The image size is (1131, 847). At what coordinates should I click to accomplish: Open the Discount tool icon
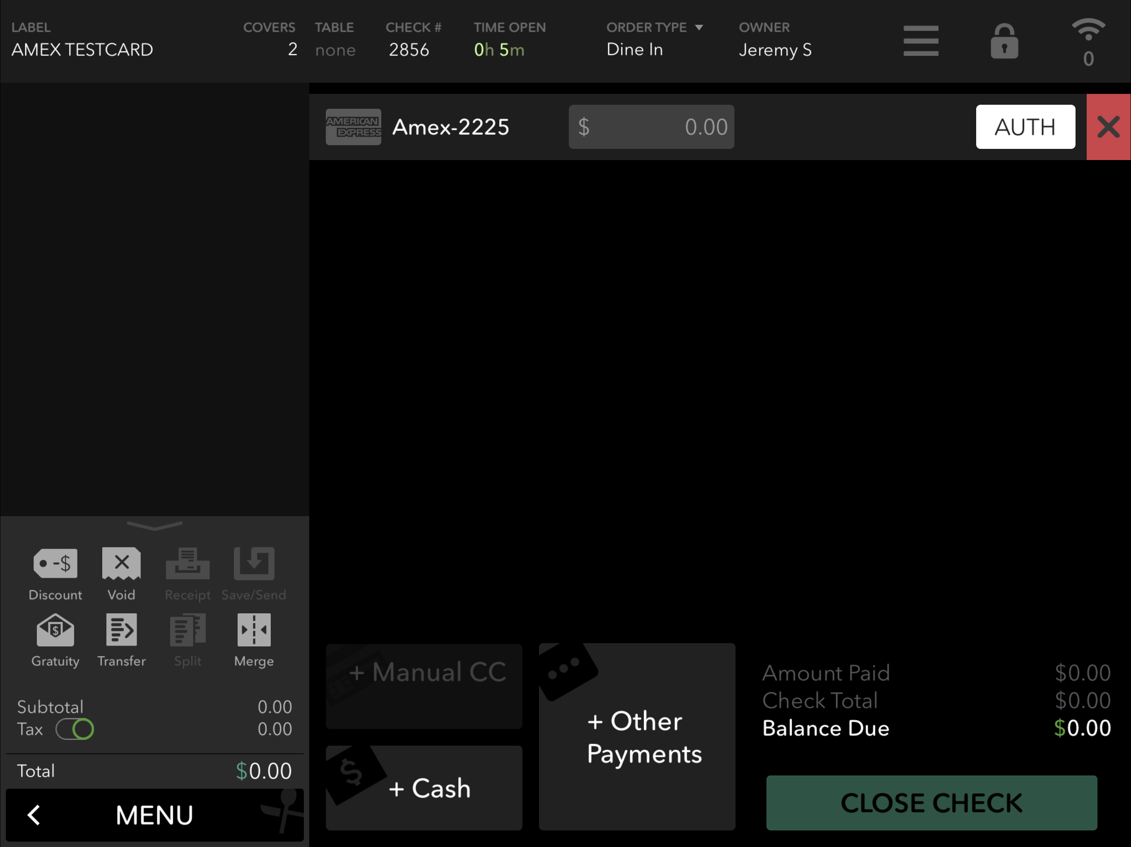(55, 563)
